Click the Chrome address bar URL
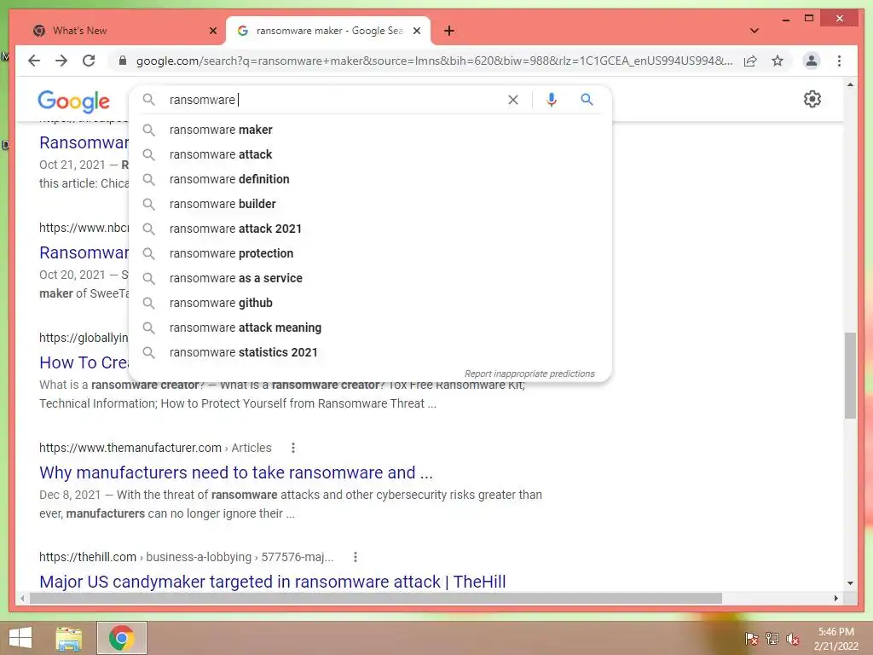 point(434,61)
